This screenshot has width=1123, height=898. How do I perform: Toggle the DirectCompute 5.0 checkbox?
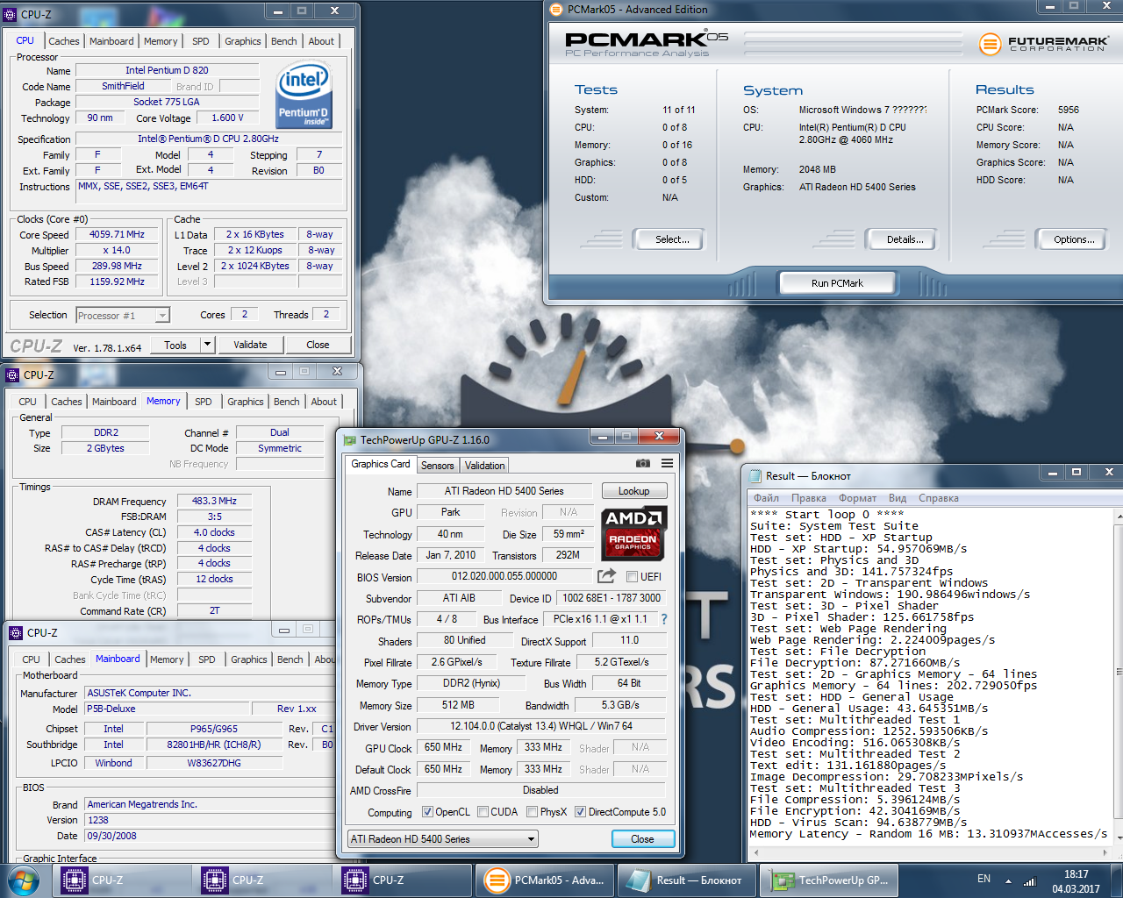point(580,812)
